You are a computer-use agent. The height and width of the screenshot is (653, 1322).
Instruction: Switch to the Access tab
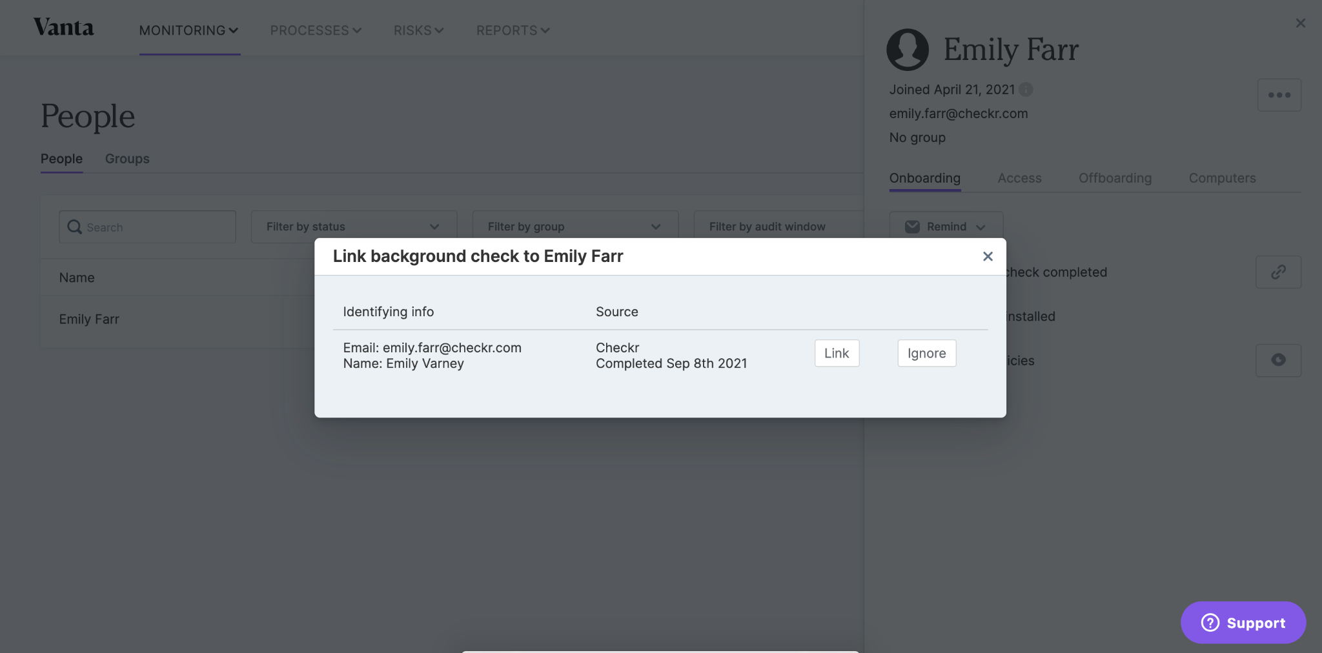coord(1019,178)
